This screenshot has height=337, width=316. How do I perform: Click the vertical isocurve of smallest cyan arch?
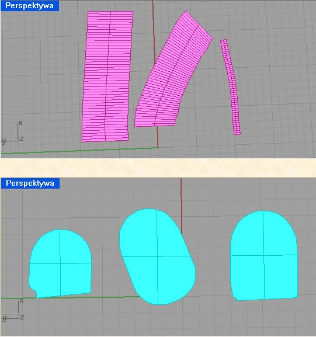(60, 263)
